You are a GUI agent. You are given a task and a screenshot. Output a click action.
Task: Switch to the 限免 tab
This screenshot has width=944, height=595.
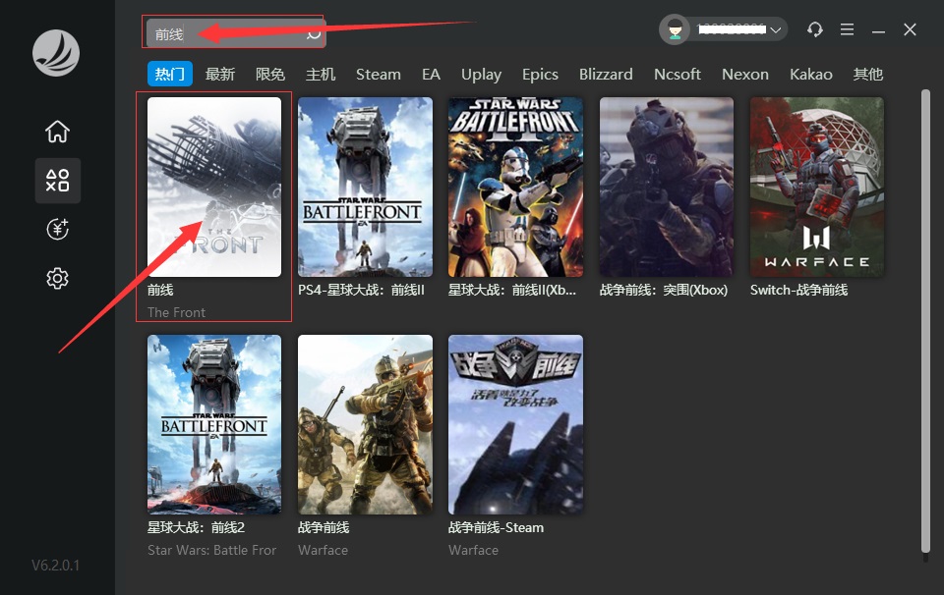(269, 74)
